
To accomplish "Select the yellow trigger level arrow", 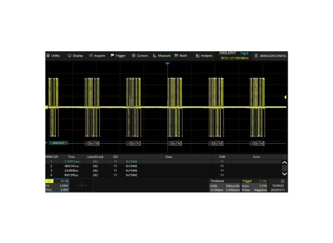I will 285,97.
